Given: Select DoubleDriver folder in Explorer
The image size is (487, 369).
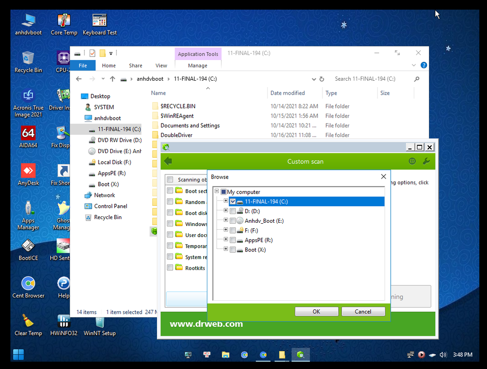Looking at the screenshot, I should point(176,135).
